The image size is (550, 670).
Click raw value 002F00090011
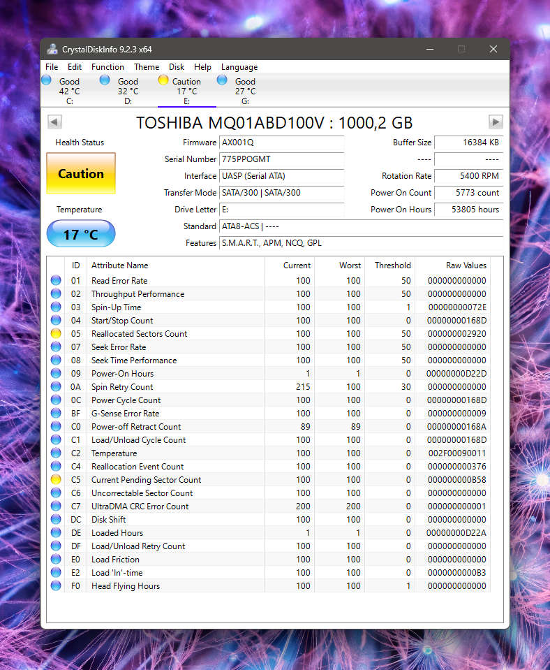point(457,453)
